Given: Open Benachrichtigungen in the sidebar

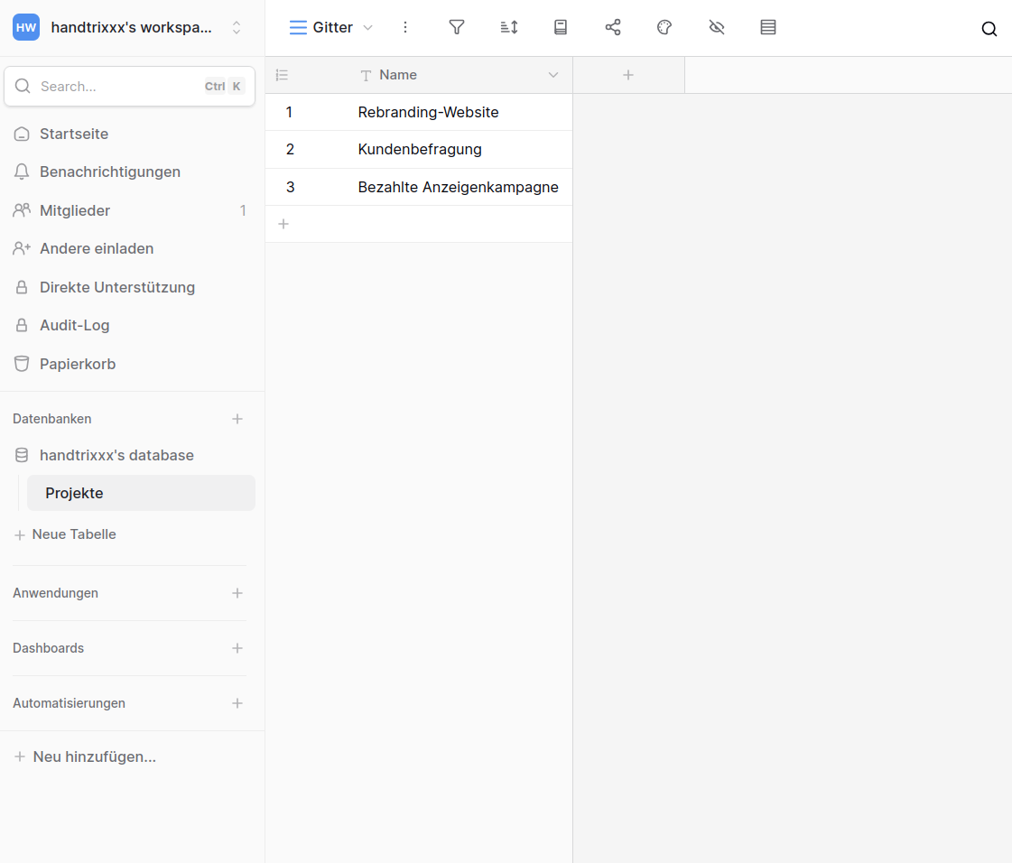Looking at the screenshot, I should tap(110, 172).
